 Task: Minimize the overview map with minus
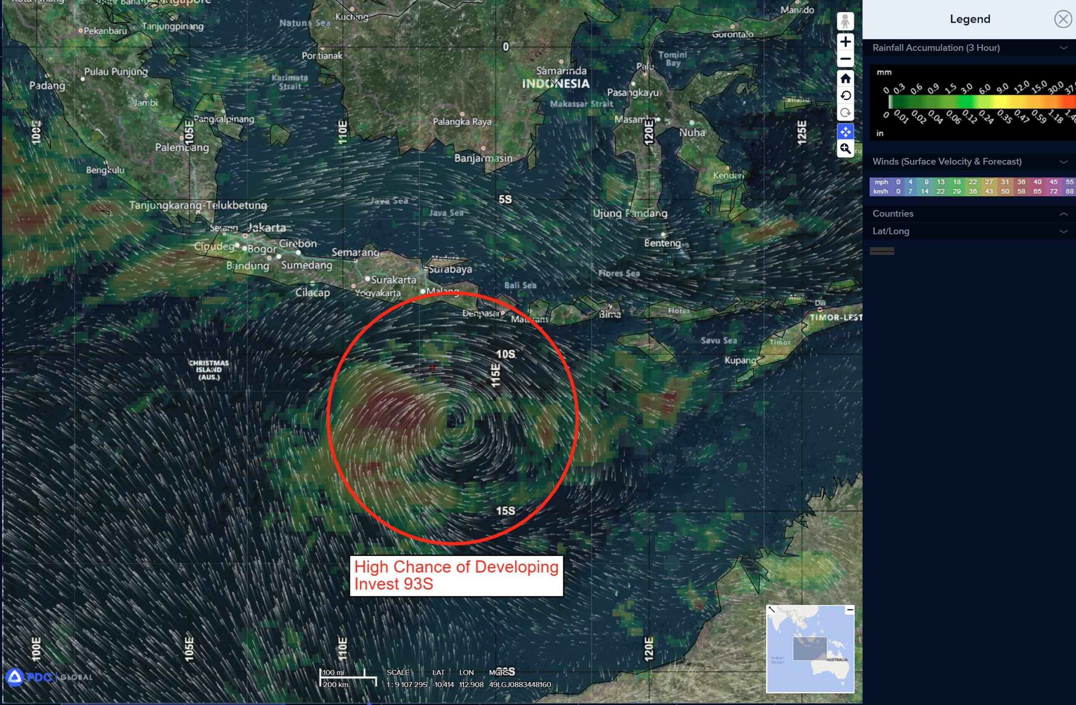click(x=849, y=610)
